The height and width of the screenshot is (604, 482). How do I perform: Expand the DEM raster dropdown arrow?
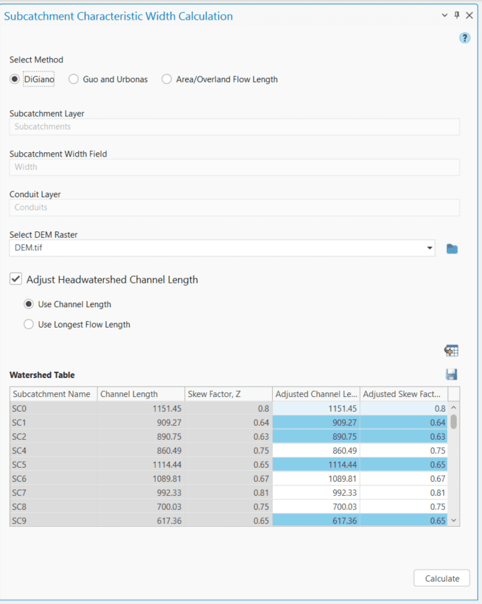[429, 248]
